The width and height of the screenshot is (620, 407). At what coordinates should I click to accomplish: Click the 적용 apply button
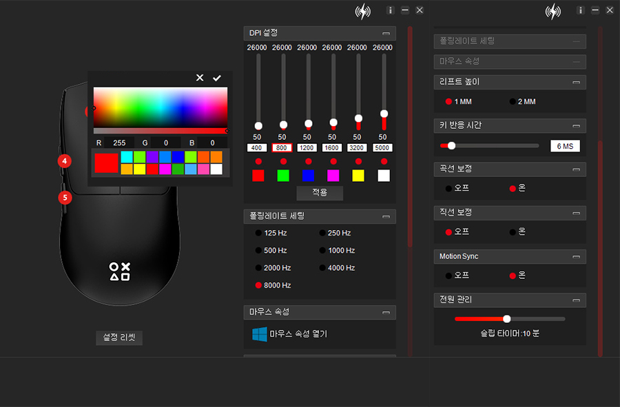tap(320, 192)
